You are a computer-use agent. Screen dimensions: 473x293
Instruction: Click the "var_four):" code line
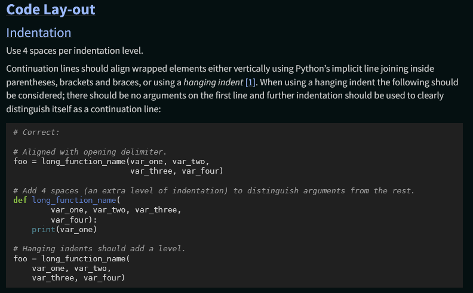point(74,220)
